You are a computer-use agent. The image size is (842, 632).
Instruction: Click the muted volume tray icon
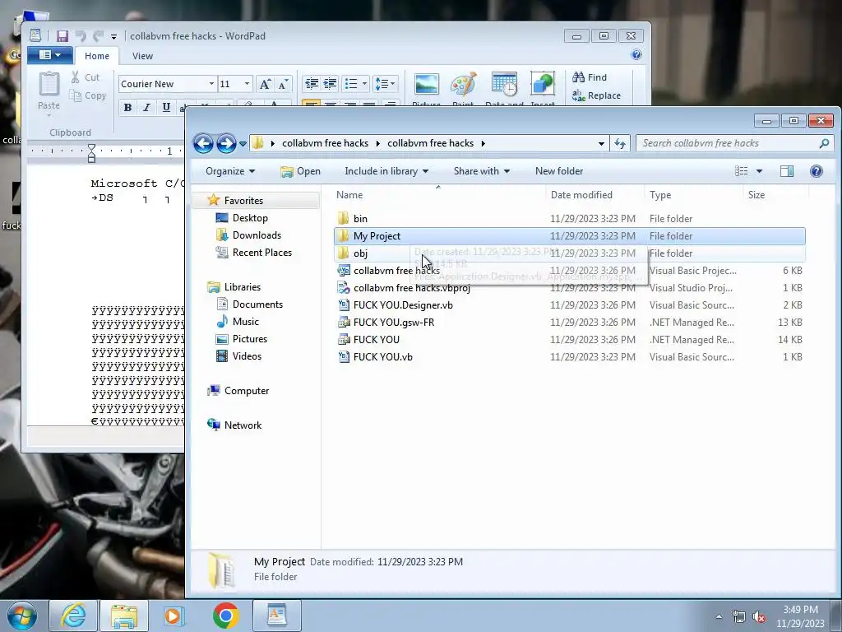759,617
